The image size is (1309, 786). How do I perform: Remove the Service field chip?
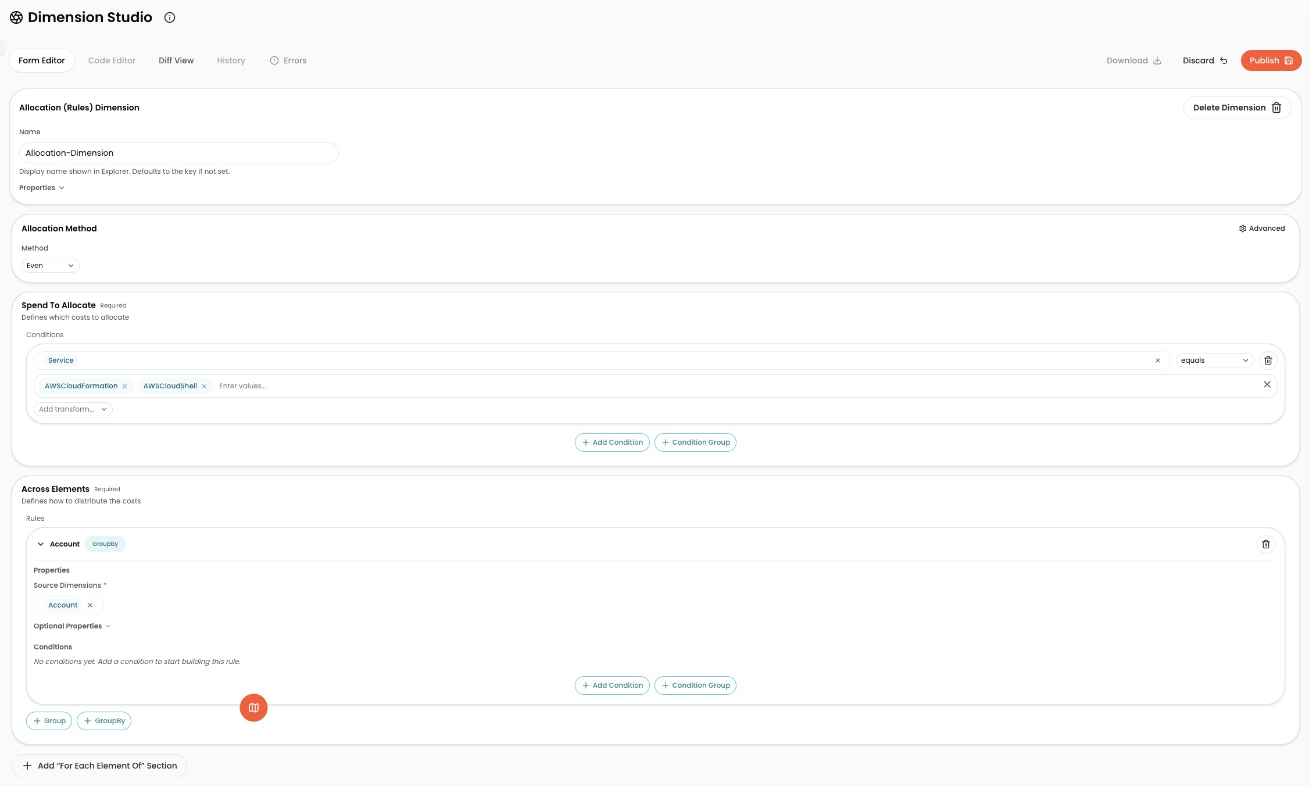(1158, 360)
